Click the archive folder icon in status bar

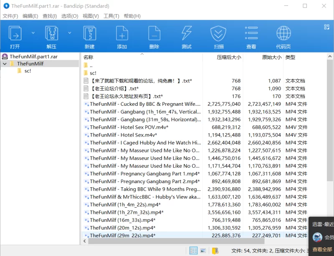pyautogui.click(x=215, y=251)
